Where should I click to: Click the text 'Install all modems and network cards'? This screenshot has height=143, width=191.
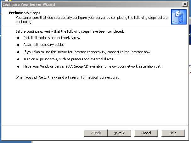point(52,38)
